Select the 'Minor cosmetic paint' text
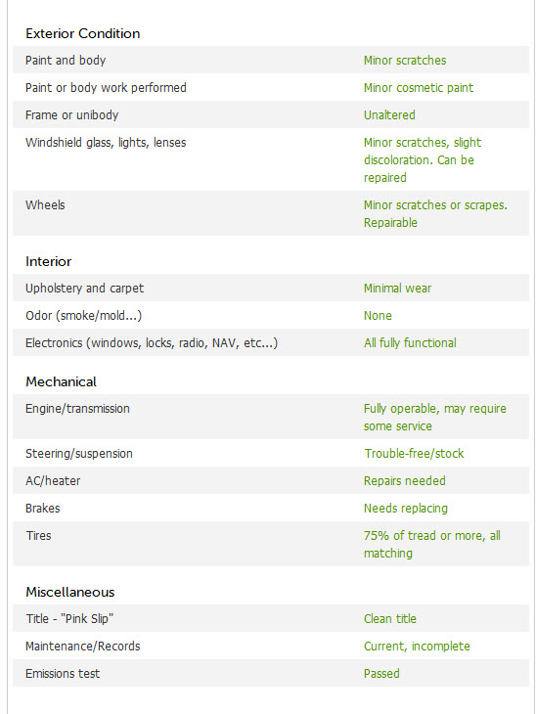Viewport: 536px width, 714px height. 418,87
